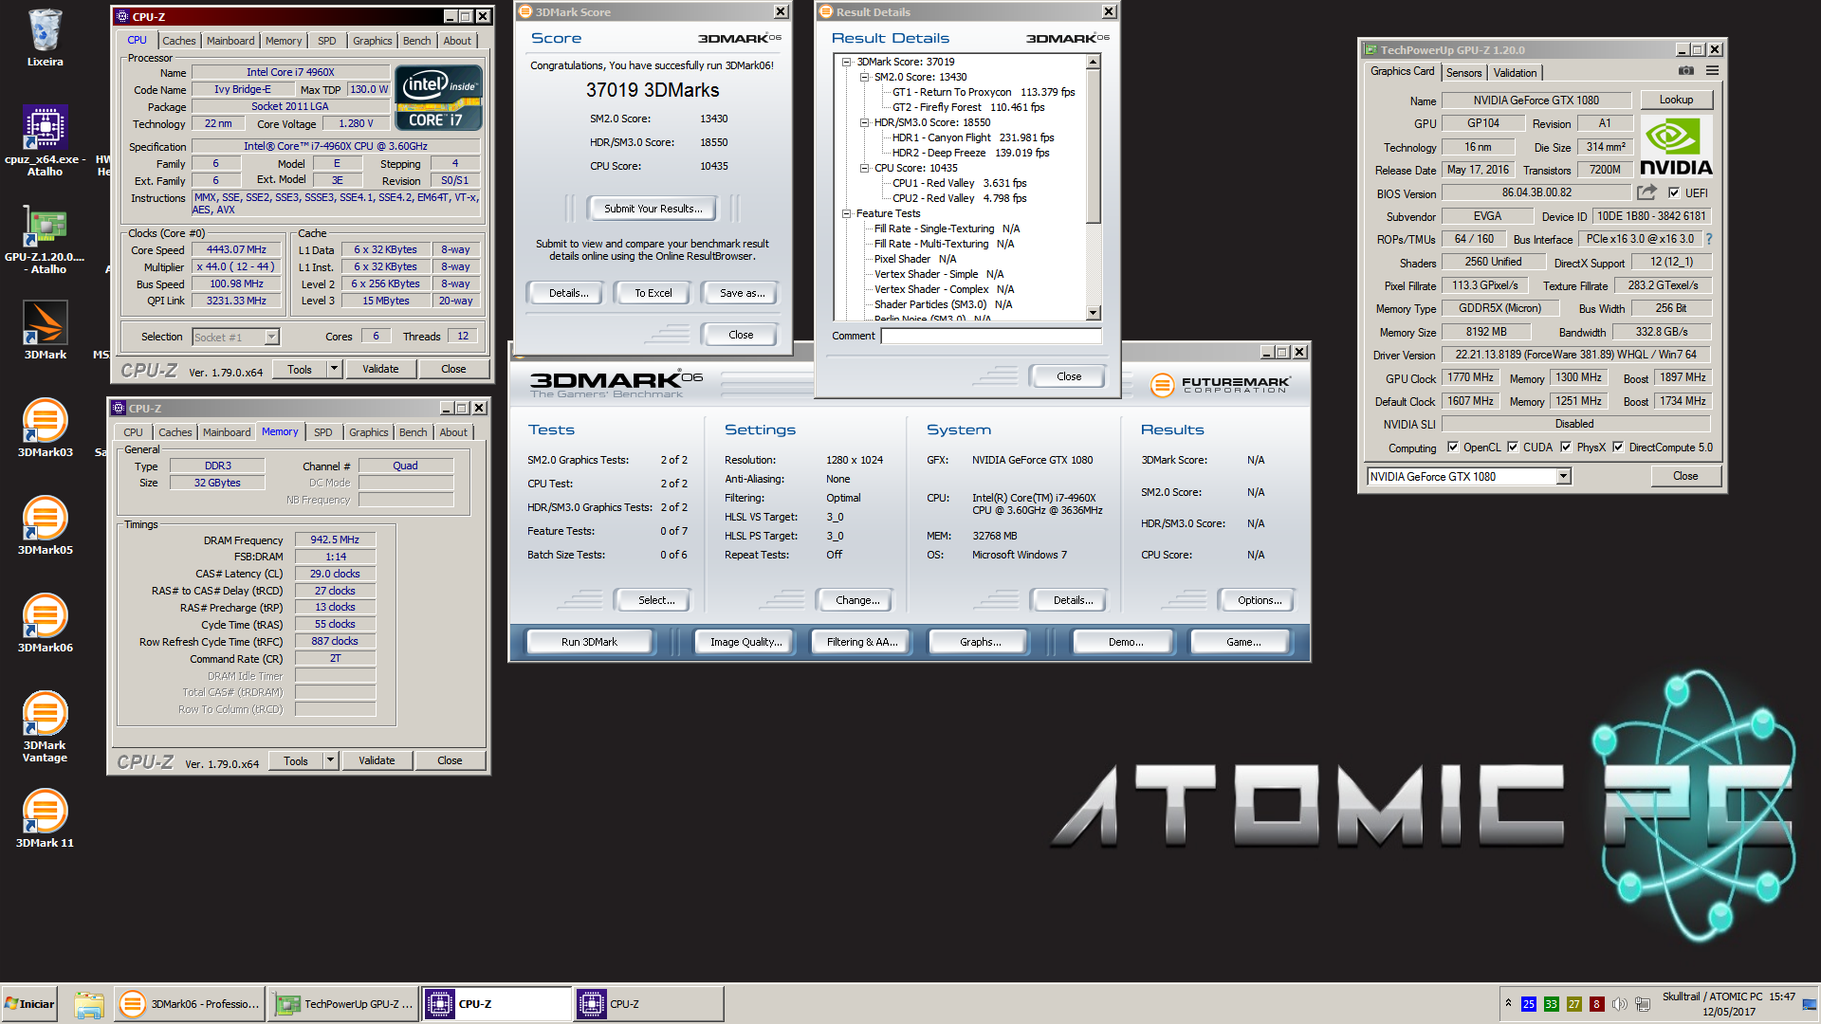Click the blue 25 temperature tray icon

[1529, 1004]
